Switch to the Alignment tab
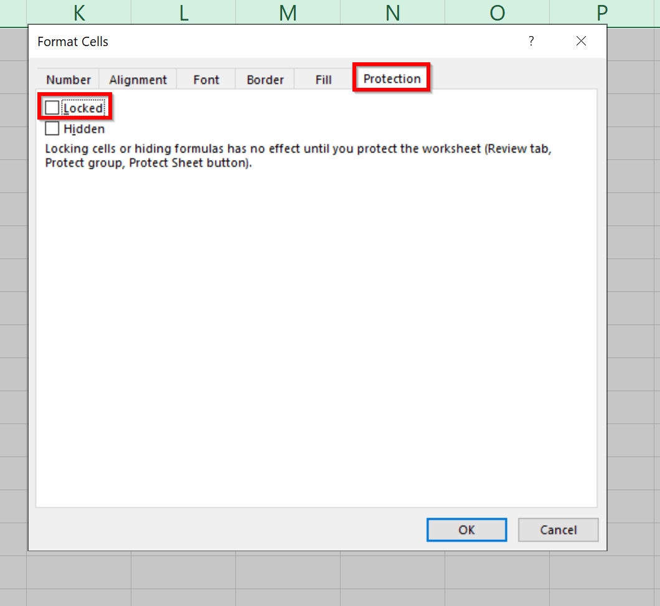 coord(138,79)
